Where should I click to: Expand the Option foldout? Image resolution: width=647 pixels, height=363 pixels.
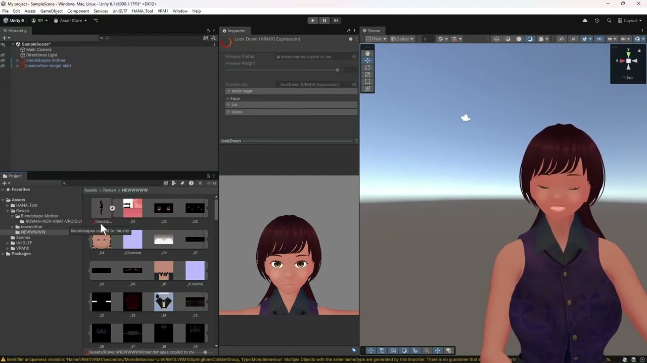pyautogui.click(x=228, y=112)
